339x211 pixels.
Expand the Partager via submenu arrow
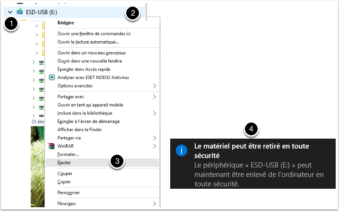point(154,138)
